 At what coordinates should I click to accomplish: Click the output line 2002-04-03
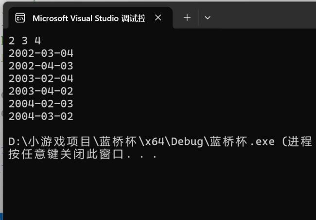[41, 66]
